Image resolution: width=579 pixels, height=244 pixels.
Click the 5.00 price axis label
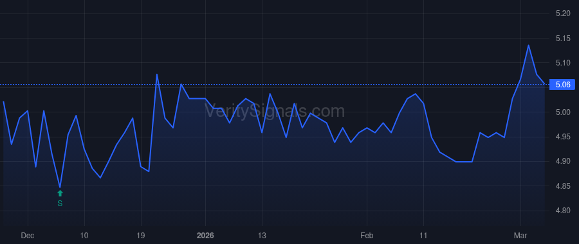point(563,112)
